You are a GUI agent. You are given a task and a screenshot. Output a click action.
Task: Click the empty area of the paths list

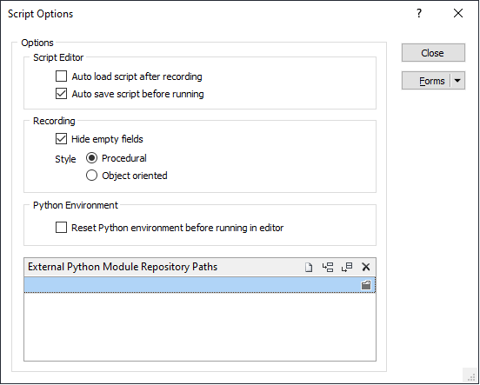click(200, 327)
